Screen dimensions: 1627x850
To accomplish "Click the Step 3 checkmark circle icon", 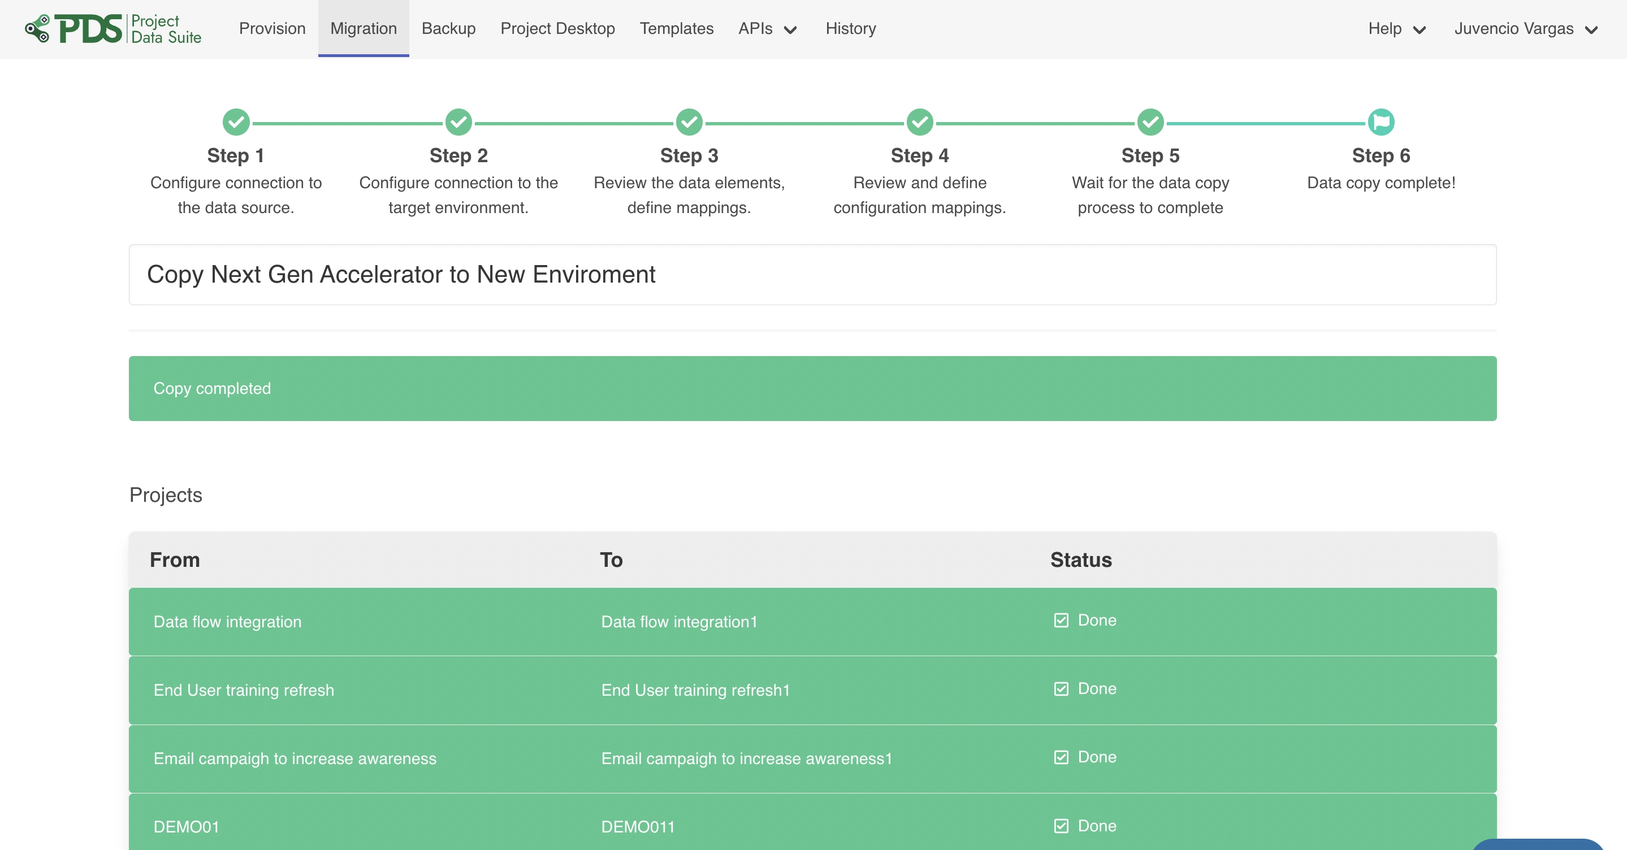I will click(x=689, y=122).
